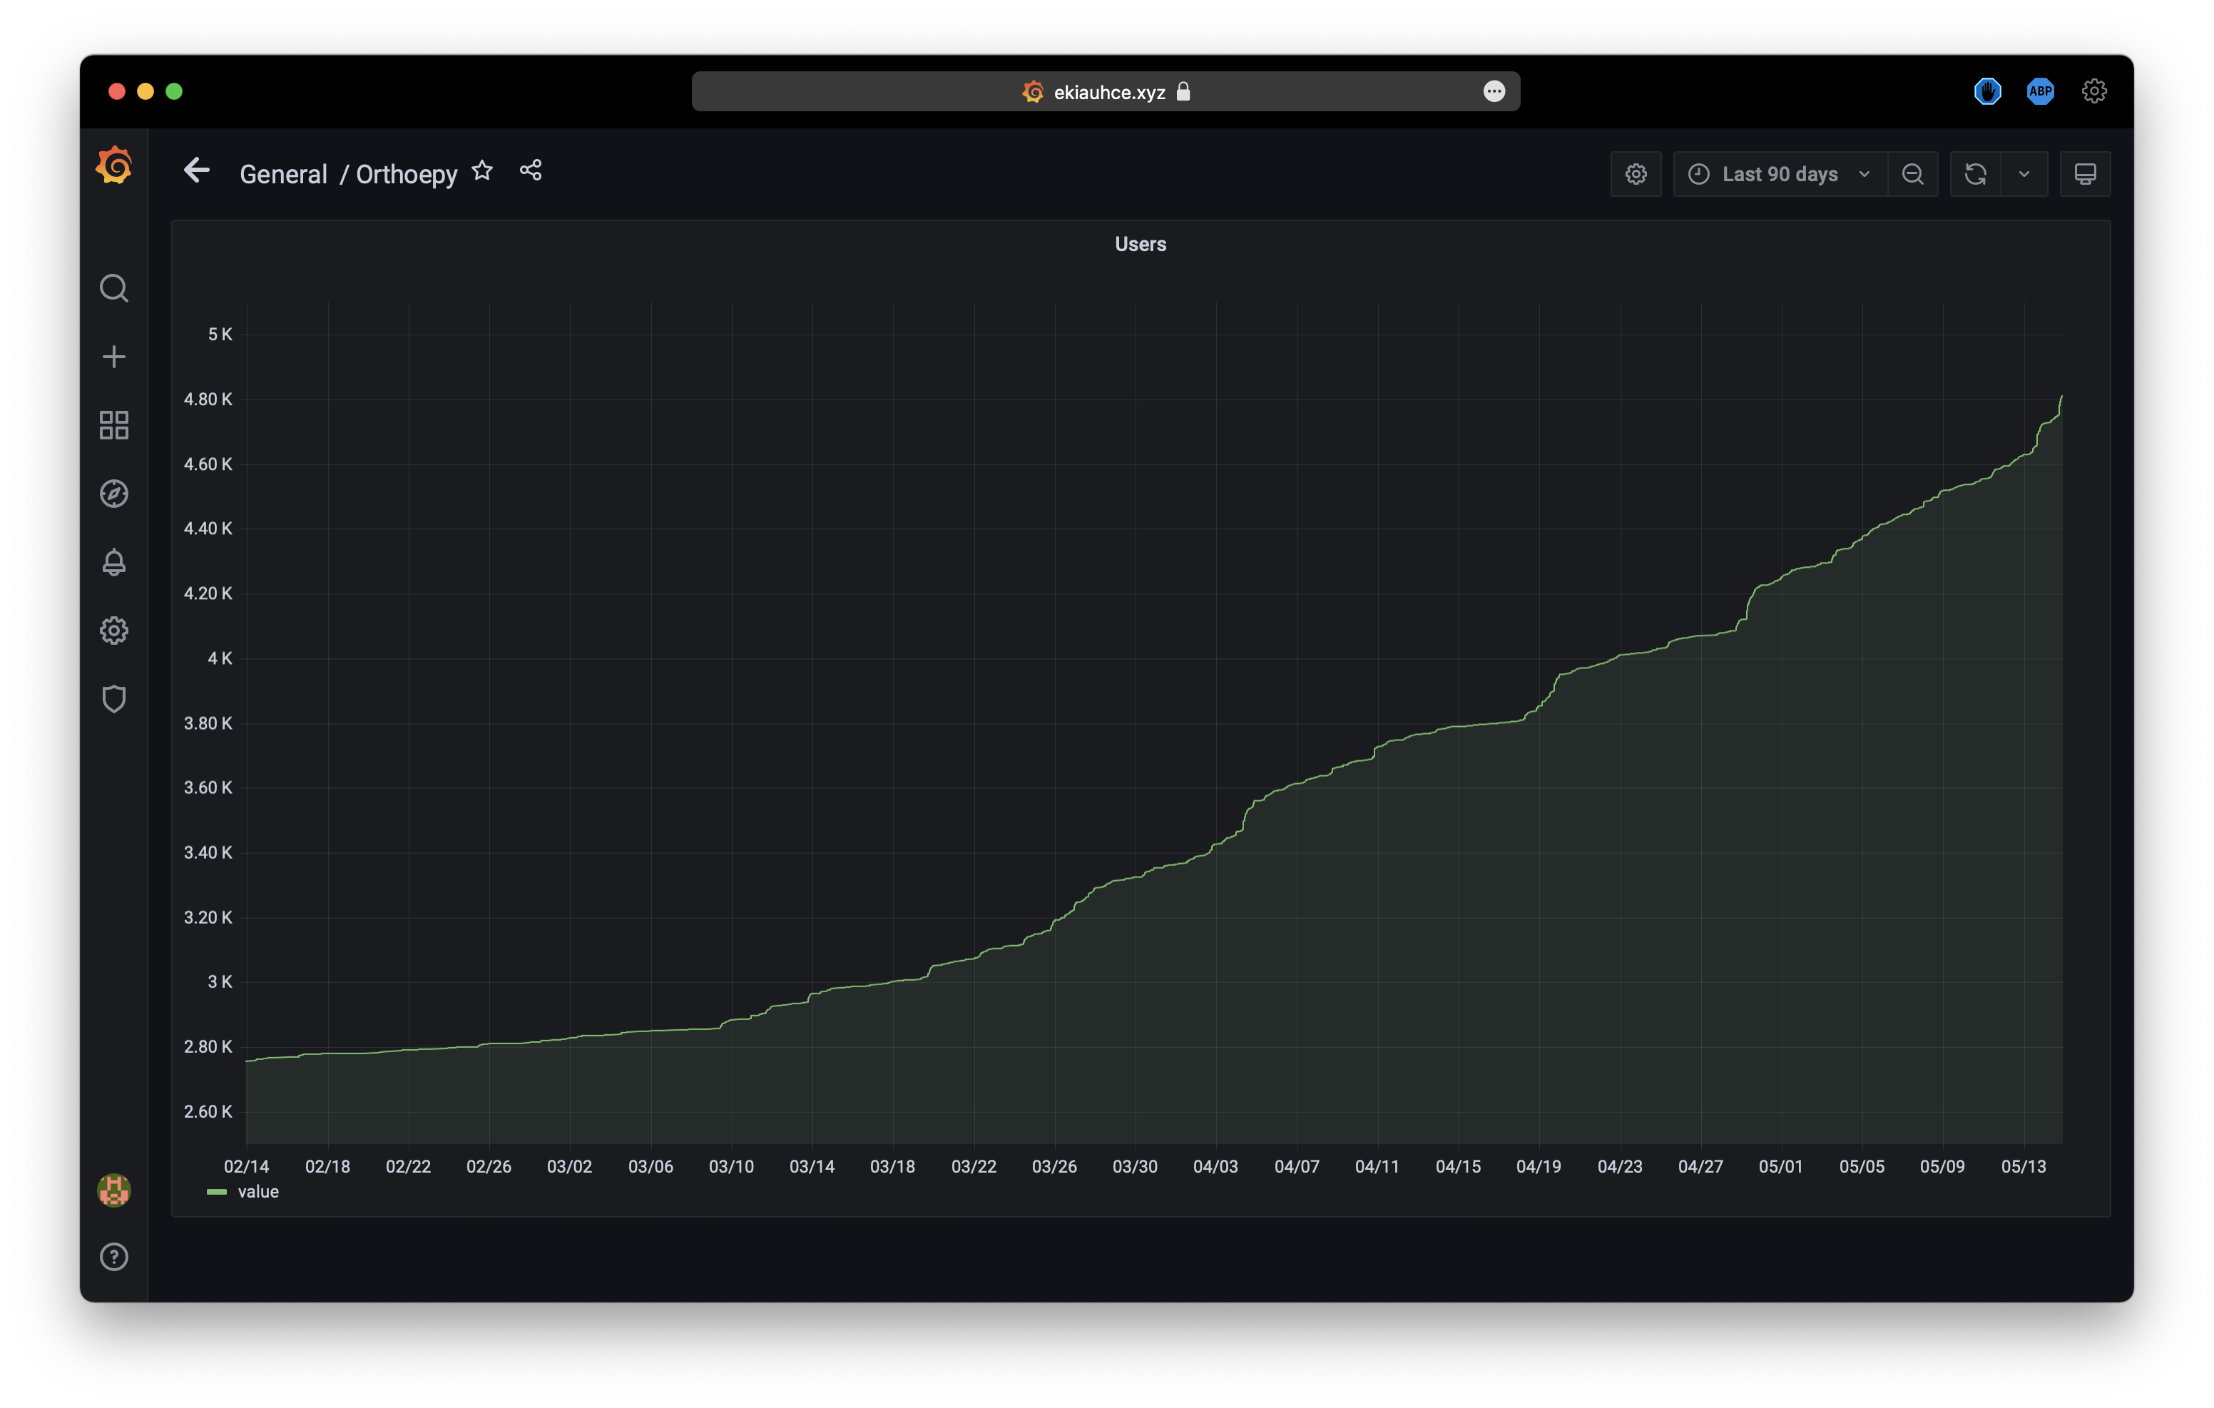Screen dimensions: 2214x1408
Task: Open the user avatar profile menu
Action: [114, 1190]
